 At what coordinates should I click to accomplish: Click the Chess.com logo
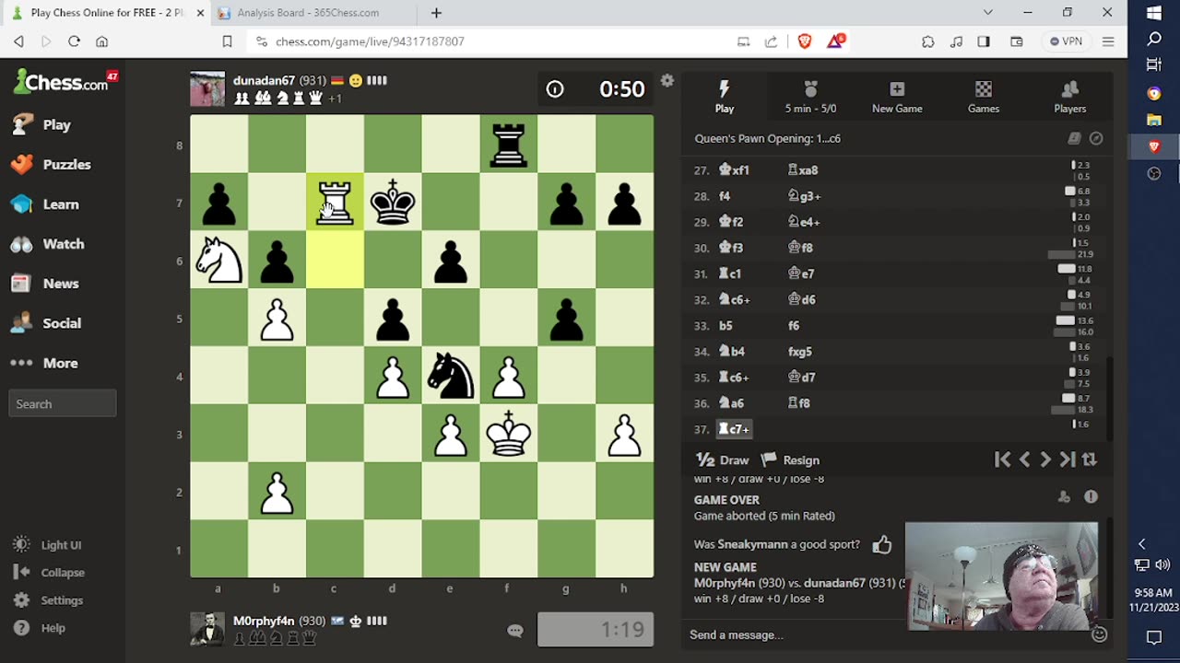[63, 83]
